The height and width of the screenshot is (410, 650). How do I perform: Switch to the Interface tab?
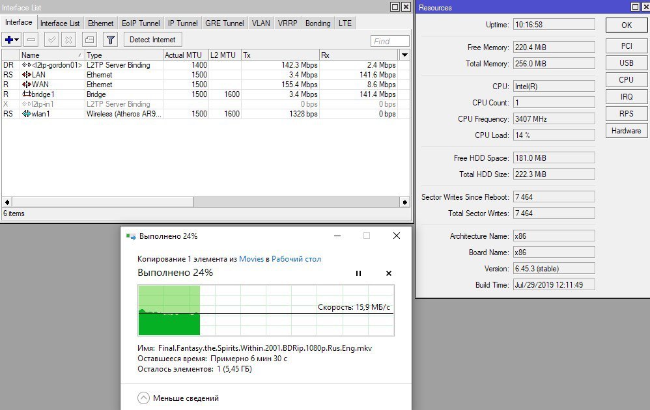pyautogui.click(x=19, y=22)
